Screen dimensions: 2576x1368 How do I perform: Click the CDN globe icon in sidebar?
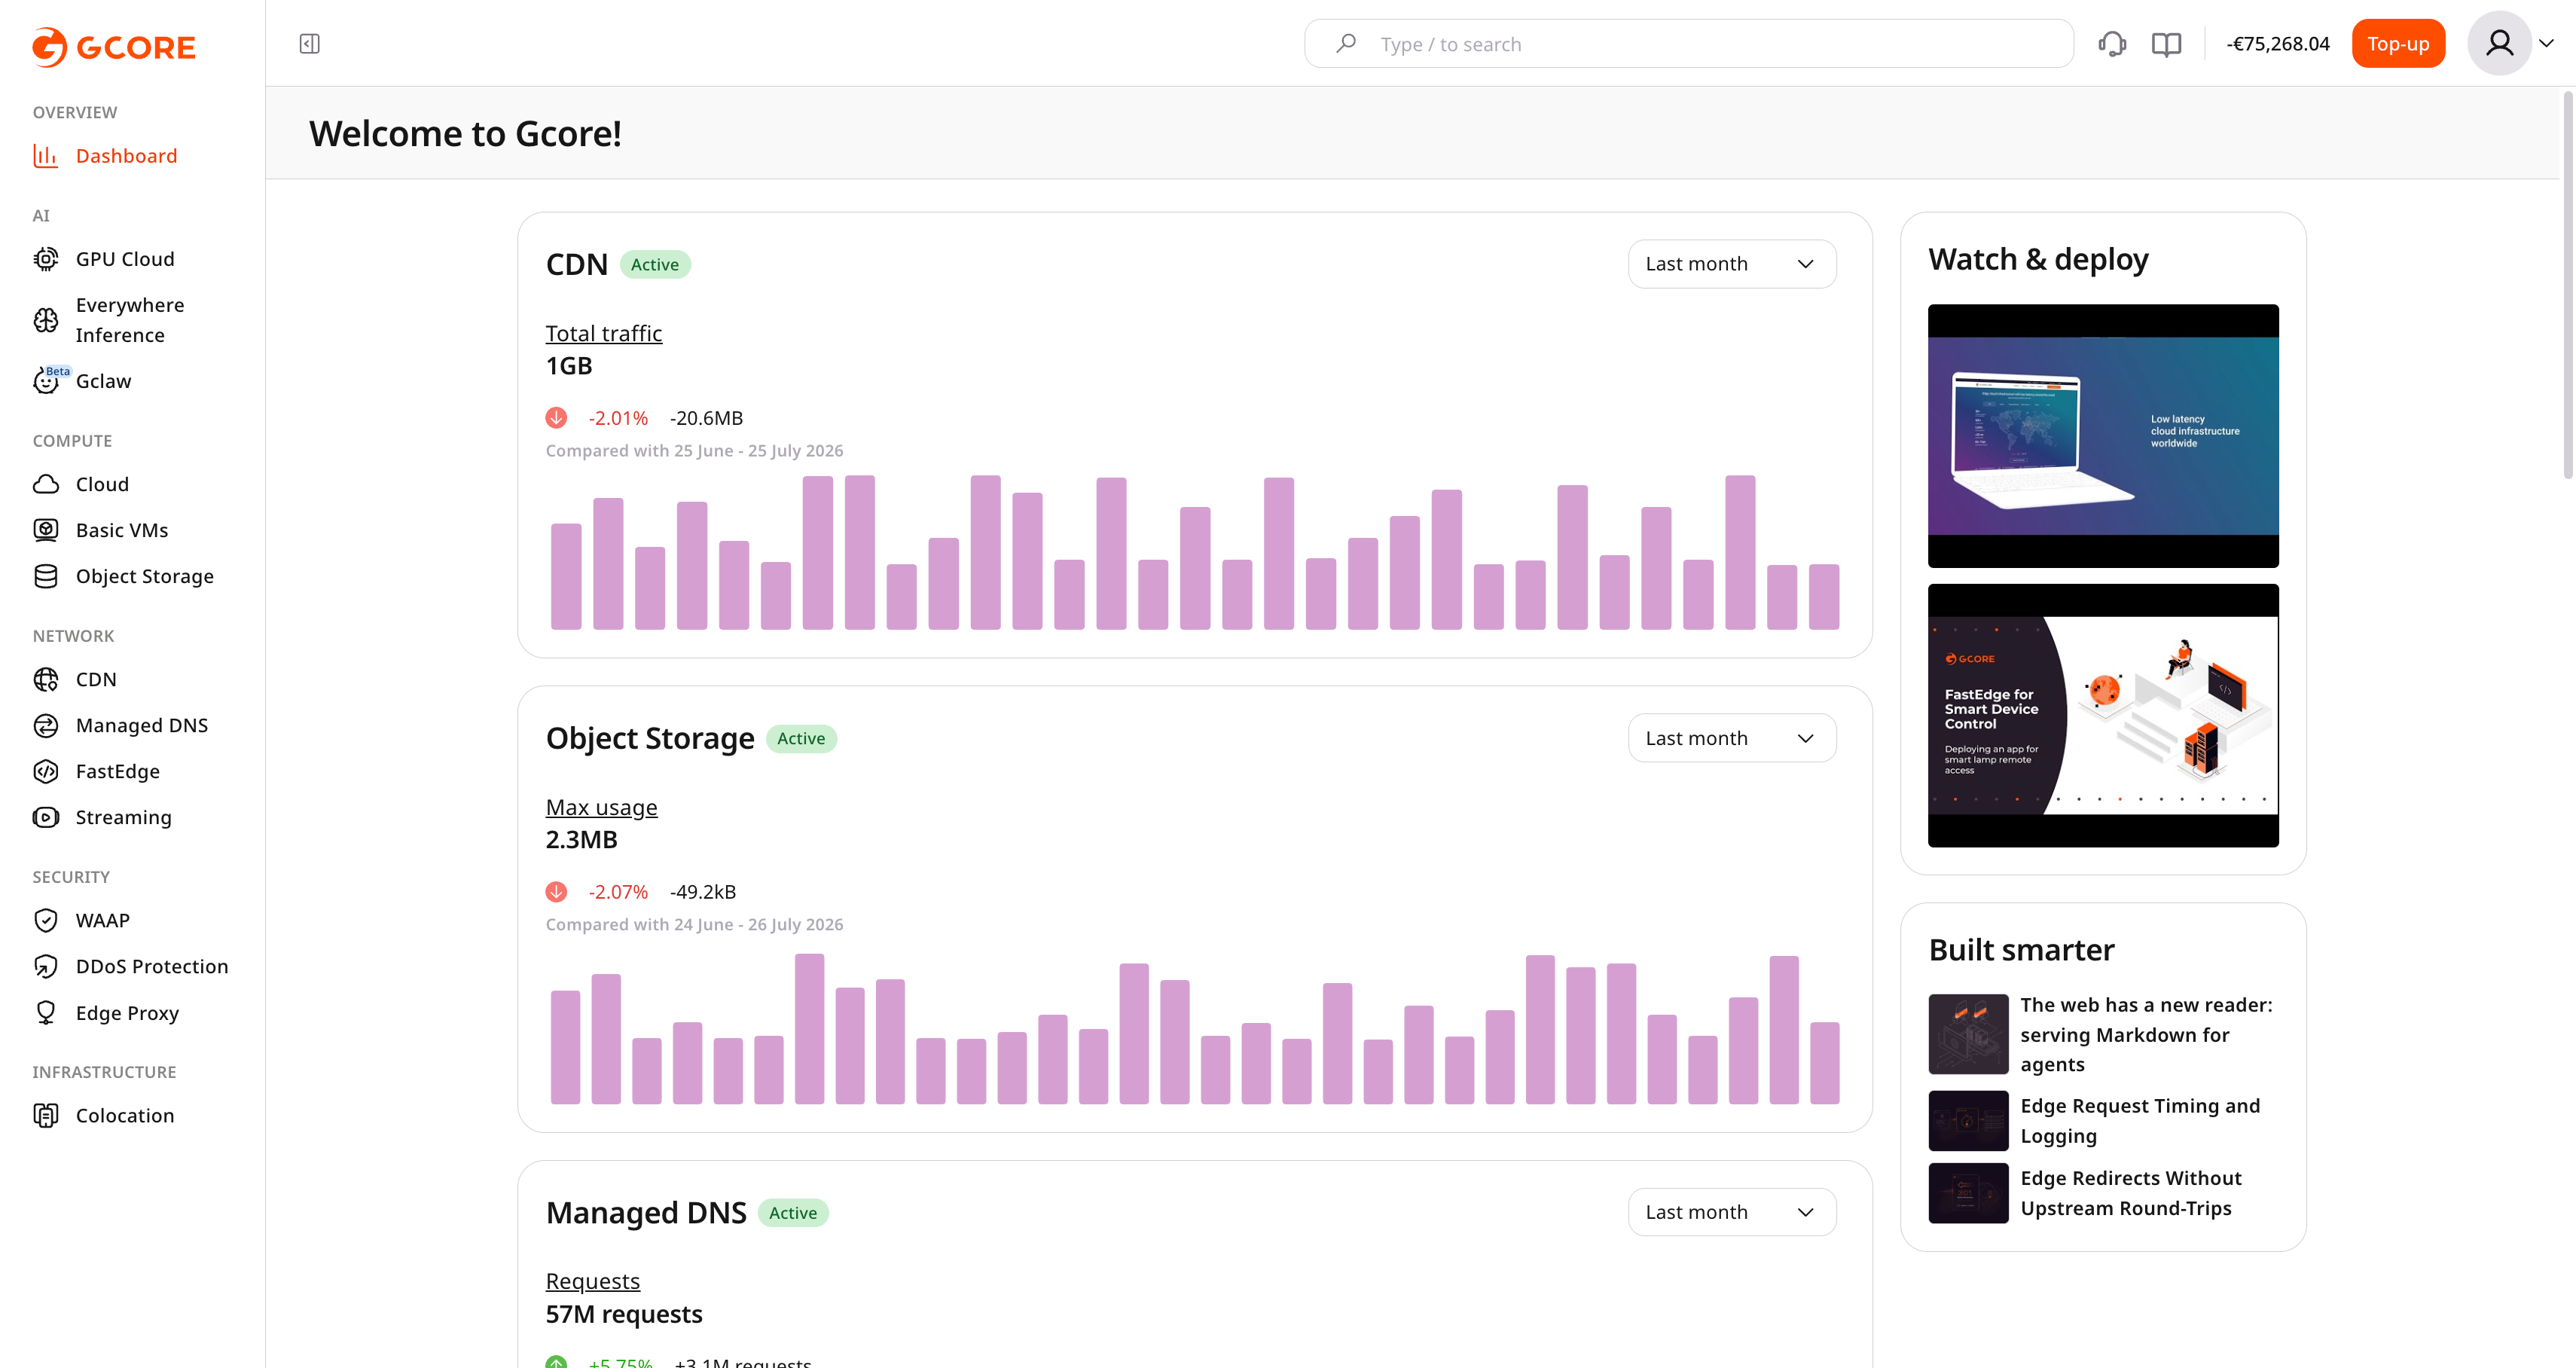tap(46, 679)
